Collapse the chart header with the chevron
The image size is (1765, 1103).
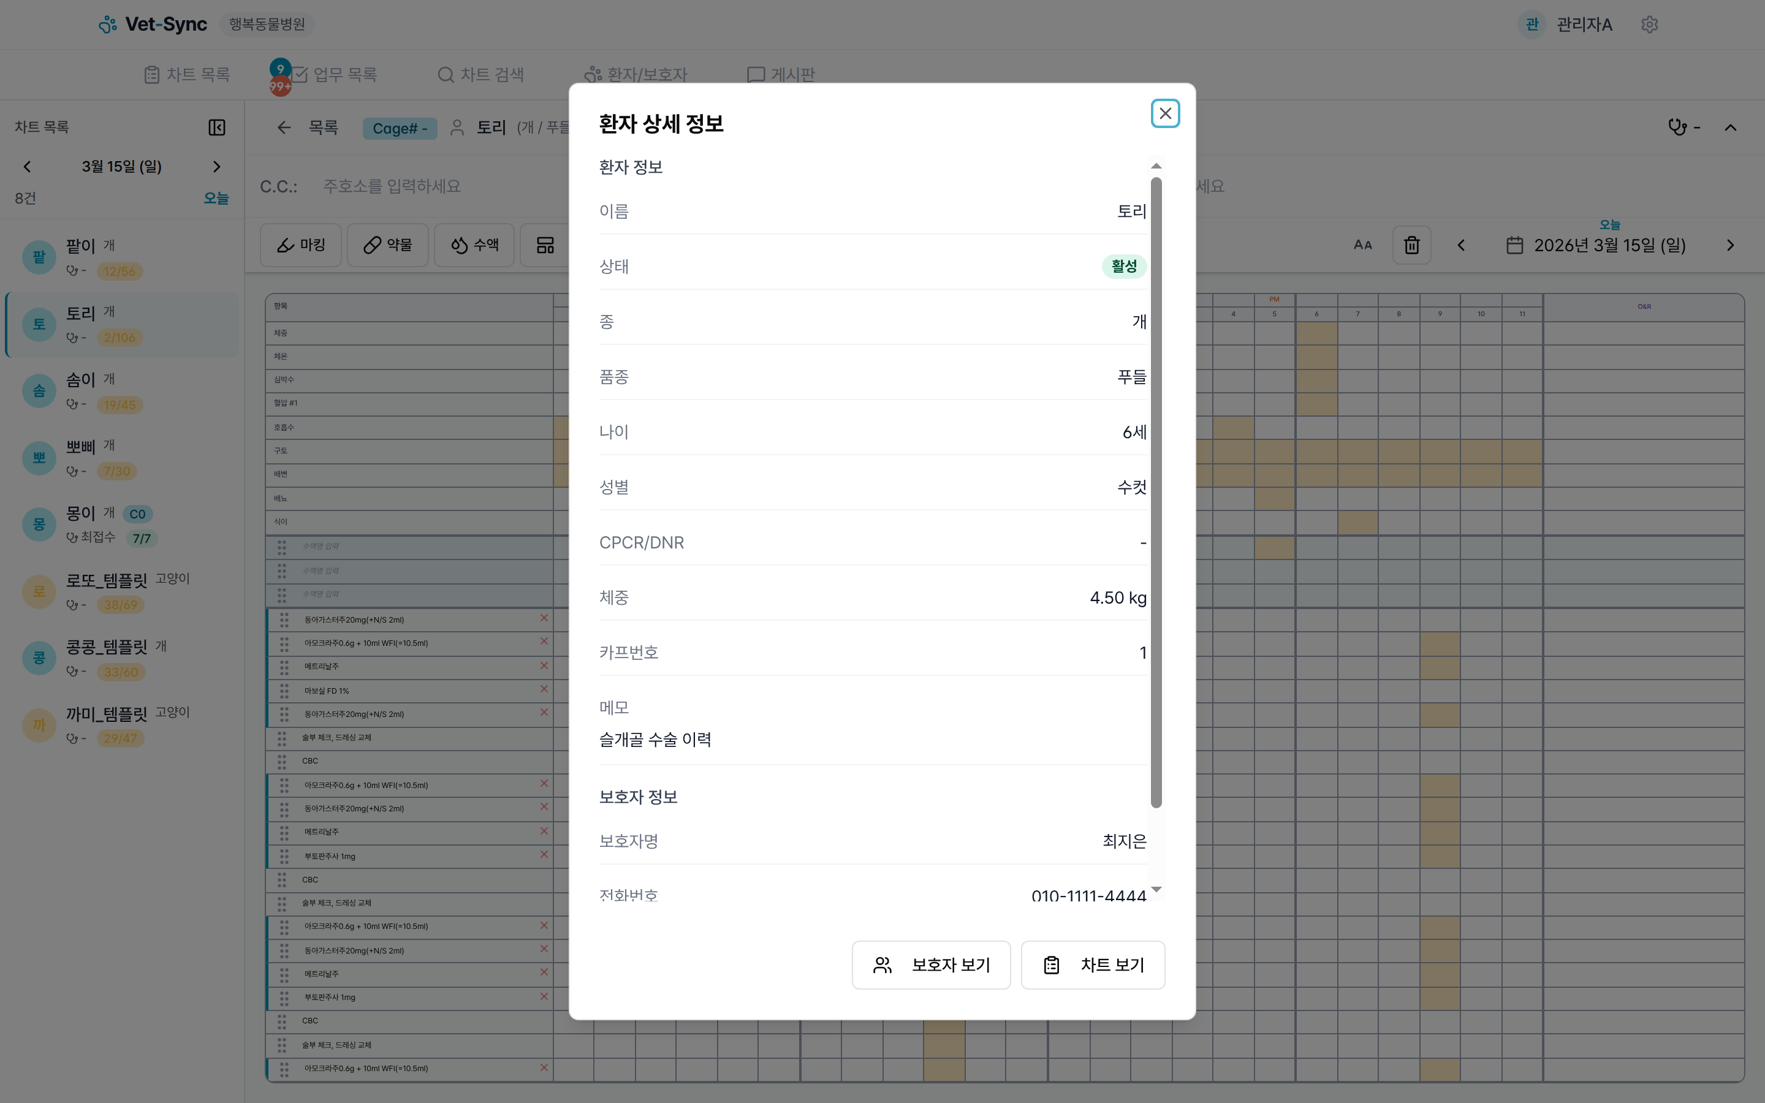click(x=1731, y=127)
